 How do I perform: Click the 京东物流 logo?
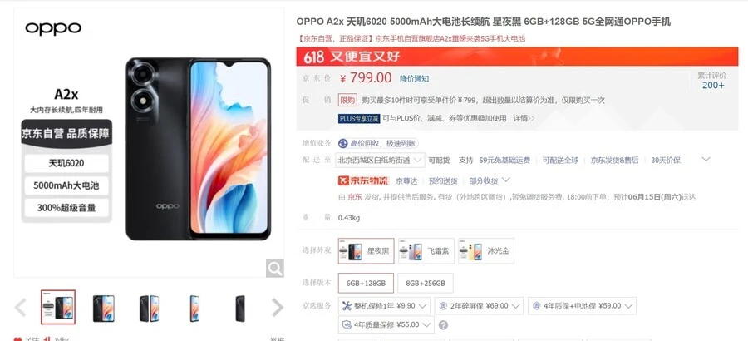coord(363,180)
